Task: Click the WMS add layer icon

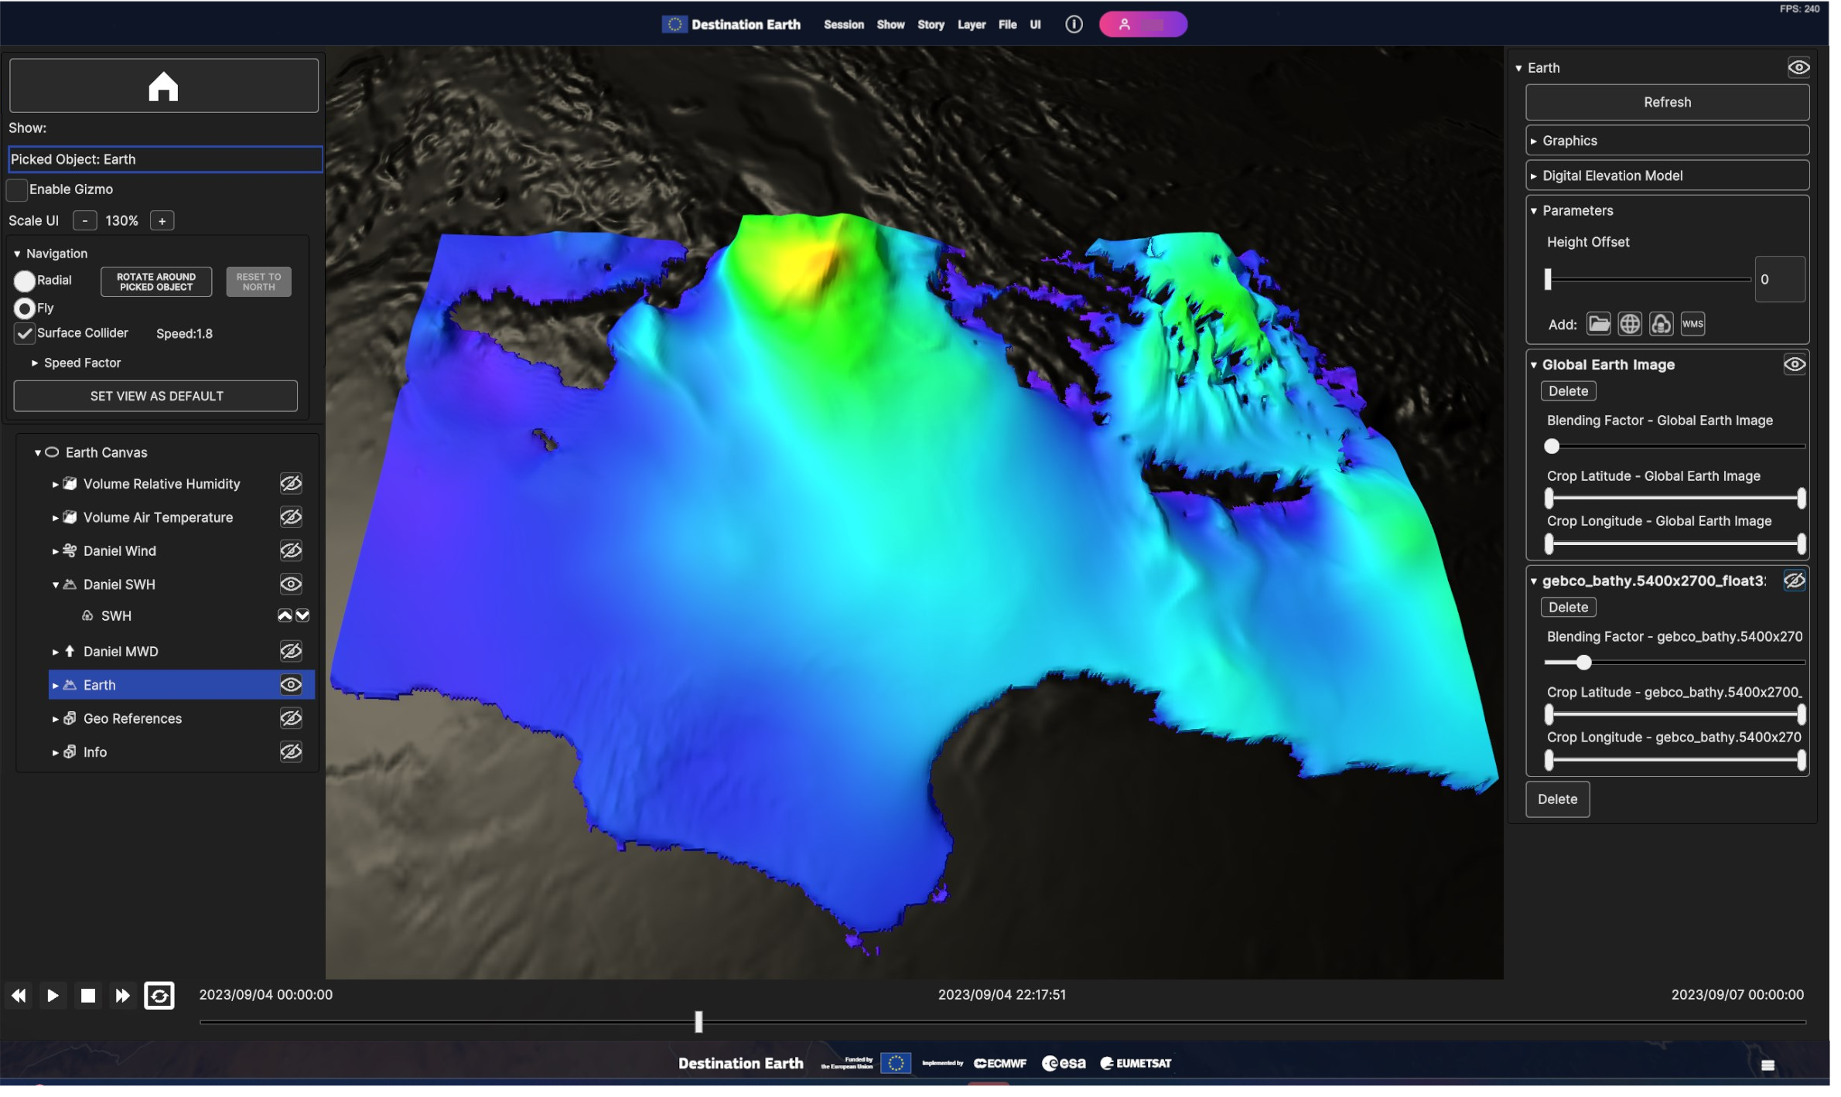Action: (x=1692, y=324)
